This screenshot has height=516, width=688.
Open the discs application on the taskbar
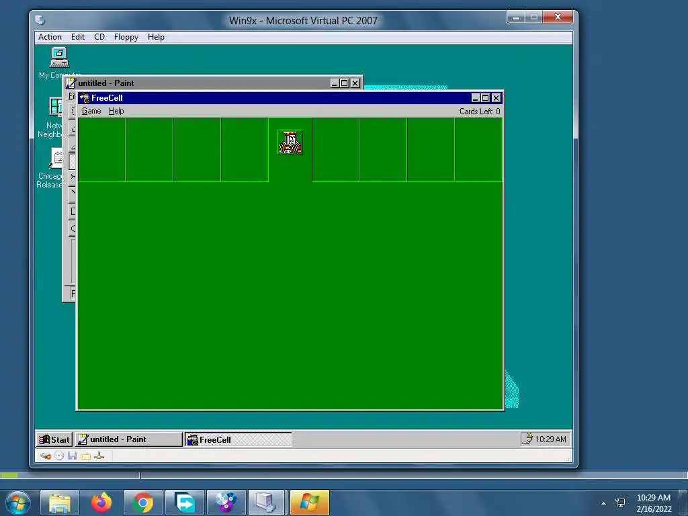226,503
